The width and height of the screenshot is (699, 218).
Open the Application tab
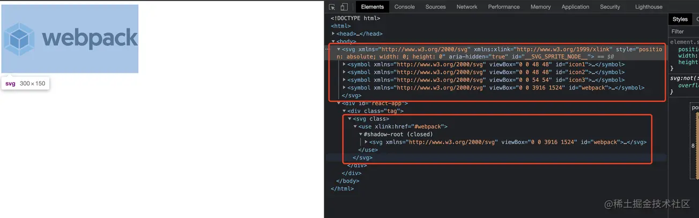(x=575, y=7)
